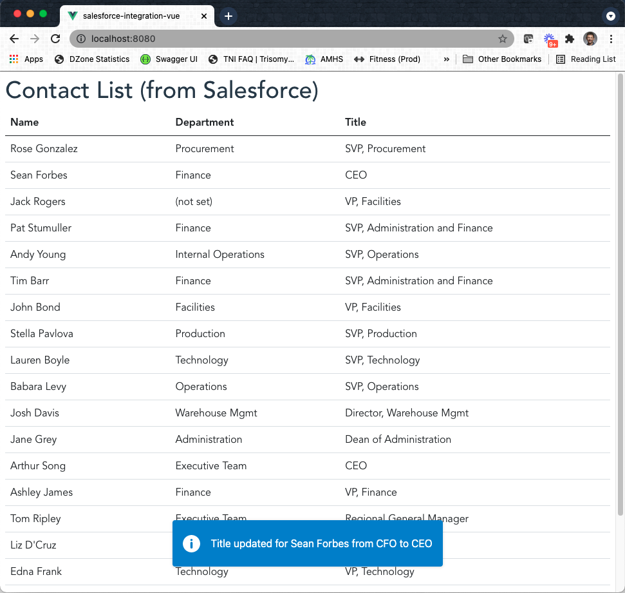Viewport: 625px width, 593px height.
Task: Bookmark this page with the star icon
Action: [503, 39]
